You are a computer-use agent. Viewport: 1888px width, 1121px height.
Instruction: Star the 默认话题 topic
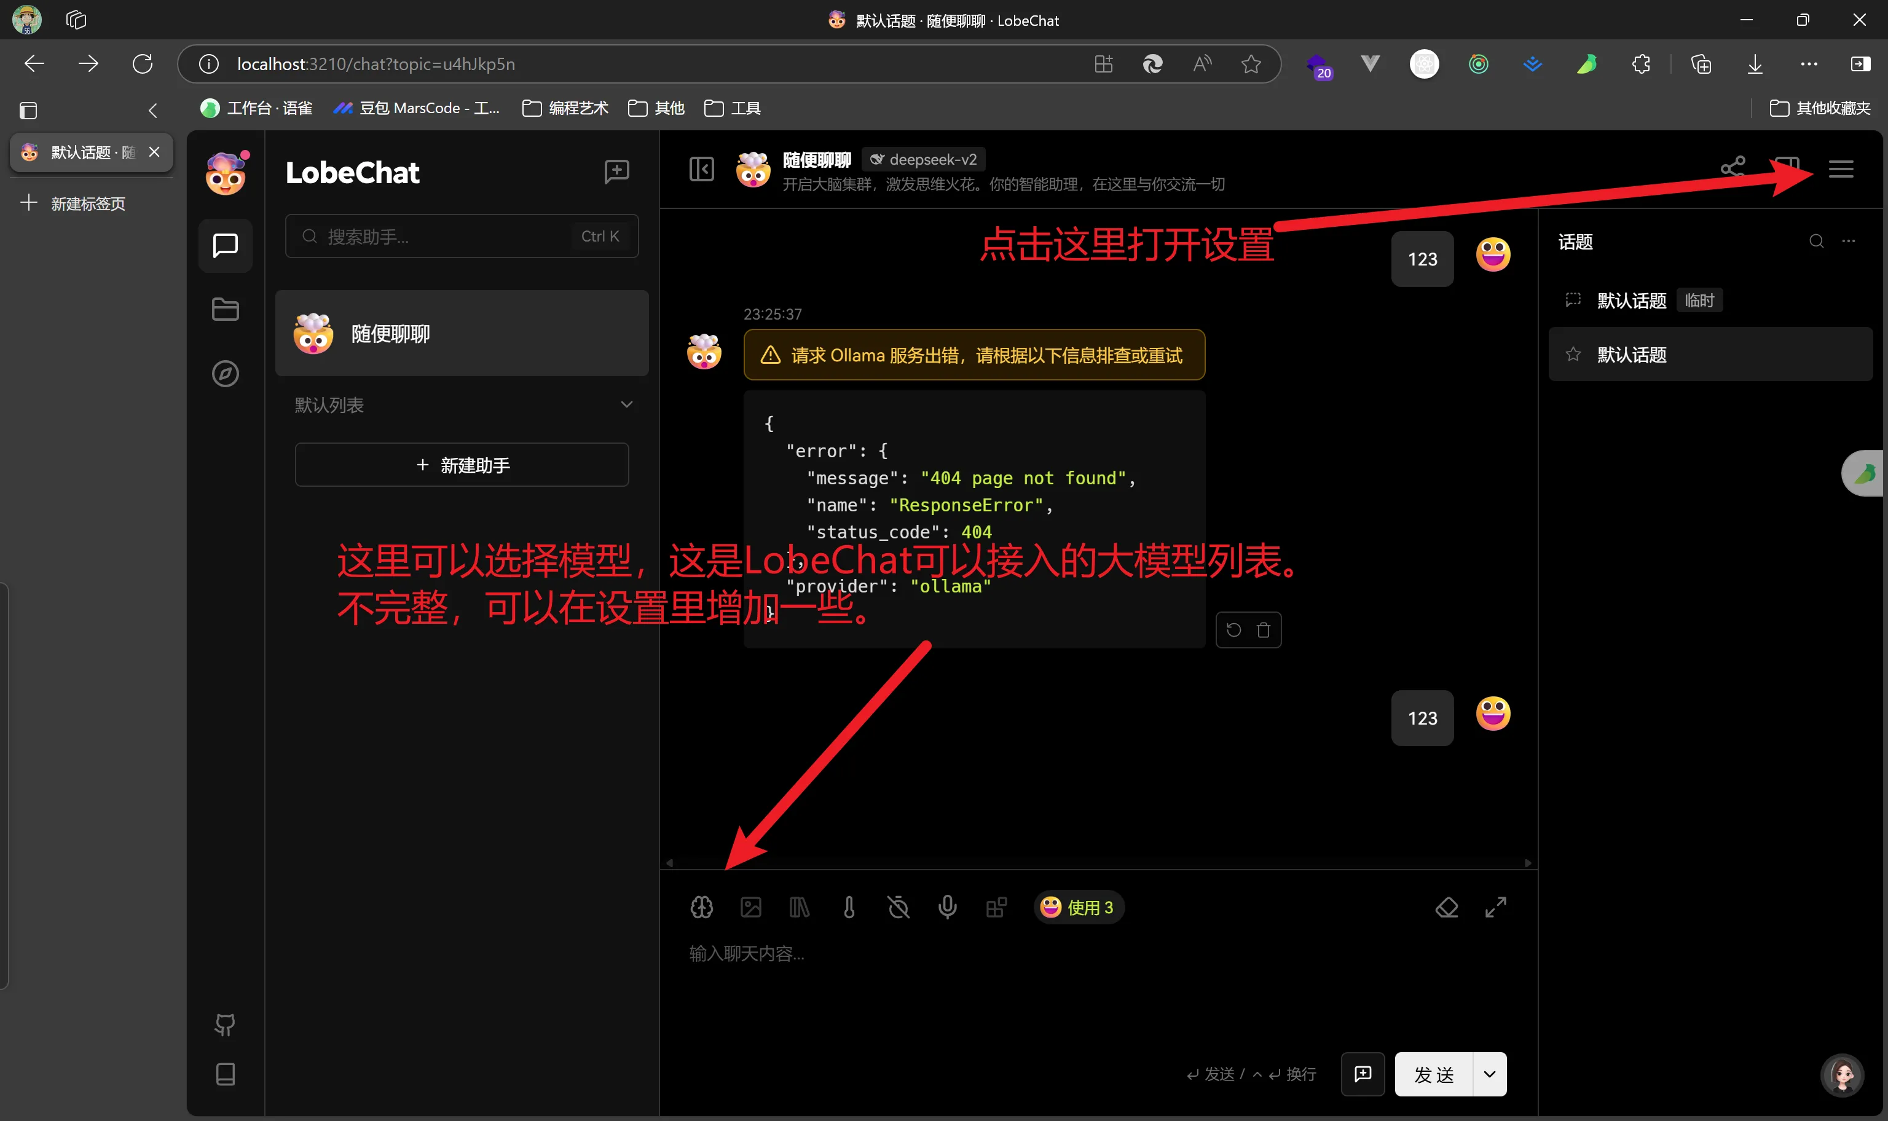(1573, 354)
